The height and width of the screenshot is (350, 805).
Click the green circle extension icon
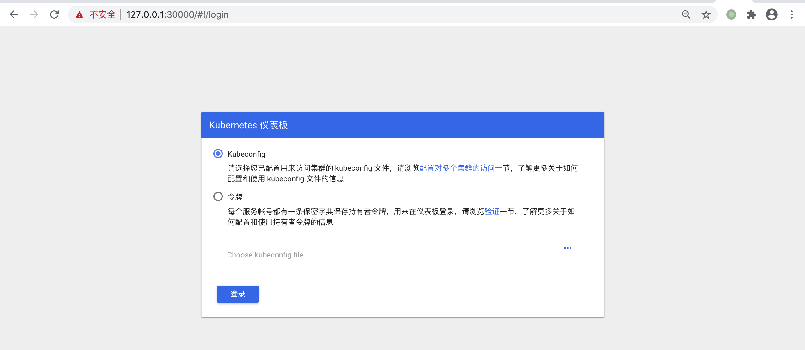(x=731, y=14)
